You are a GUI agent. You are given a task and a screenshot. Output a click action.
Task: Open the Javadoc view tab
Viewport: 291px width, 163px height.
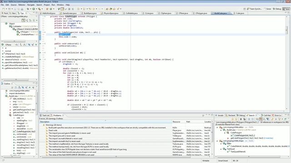(220, 115)
